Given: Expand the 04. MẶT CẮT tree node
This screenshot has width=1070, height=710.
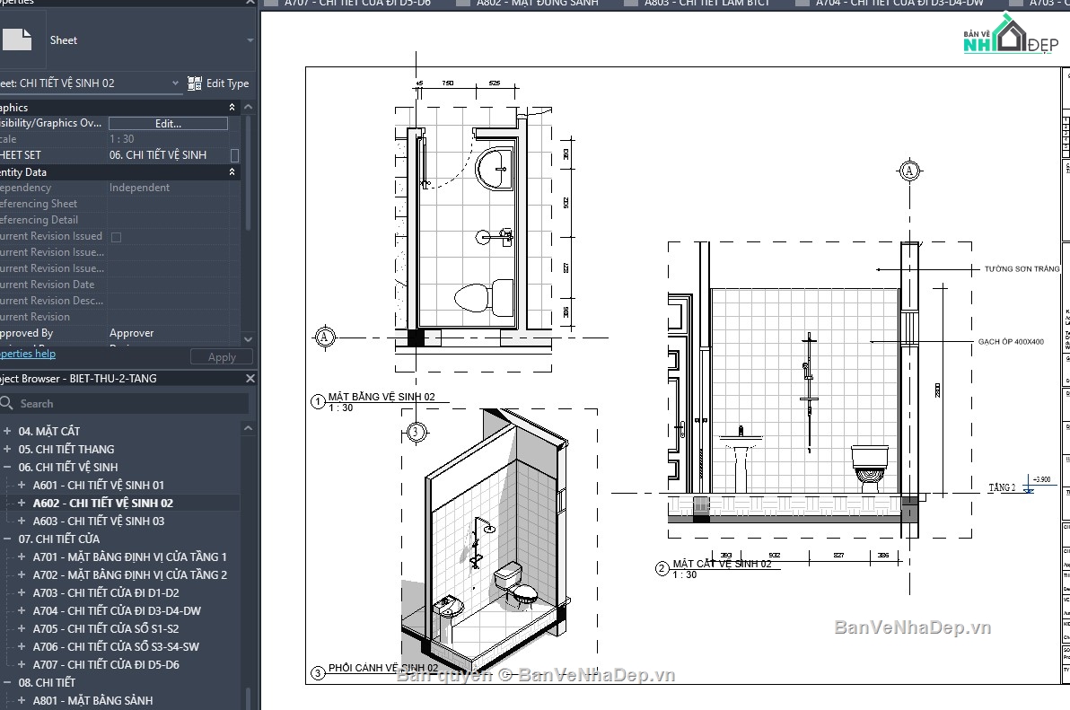Looking at the screenshot, I should (x=7, y=431).
